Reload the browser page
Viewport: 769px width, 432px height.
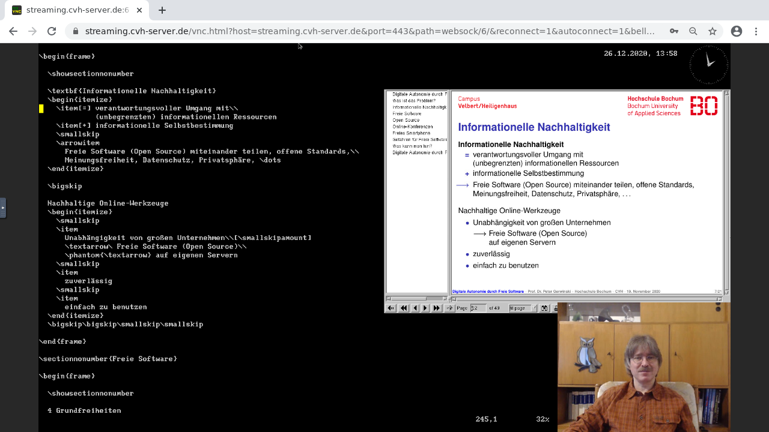click(52, 31)
